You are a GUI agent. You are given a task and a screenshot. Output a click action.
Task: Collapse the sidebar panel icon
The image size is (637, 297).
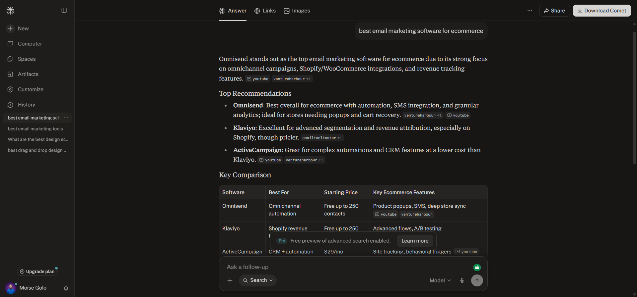click(64, 10)
